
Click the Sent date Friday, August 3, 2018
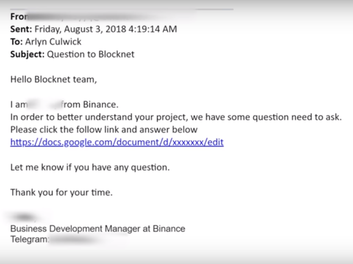click(81, 29)
